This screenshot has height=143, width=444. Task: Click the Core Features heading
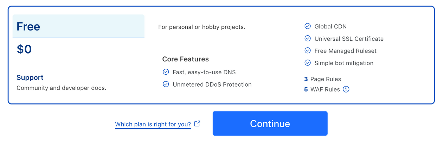pyautogui.click(x=185, y=59)
